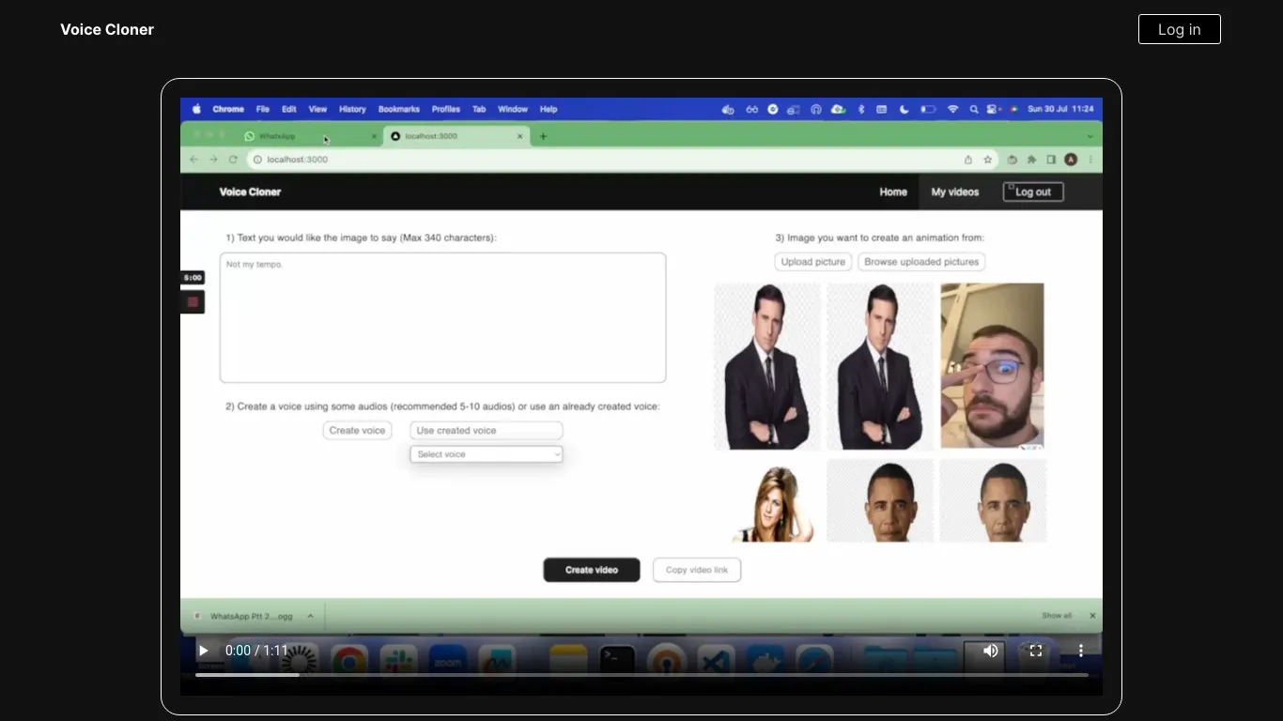This screenshot has width=1283, height=721.
Task: Open the Voice Cloner site logo at page top
Action: pos(107,29)
